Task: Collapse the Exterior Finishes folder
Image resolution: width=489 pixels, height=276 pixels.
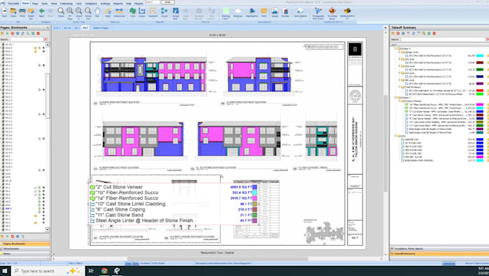Action: (x=399, y=101)
